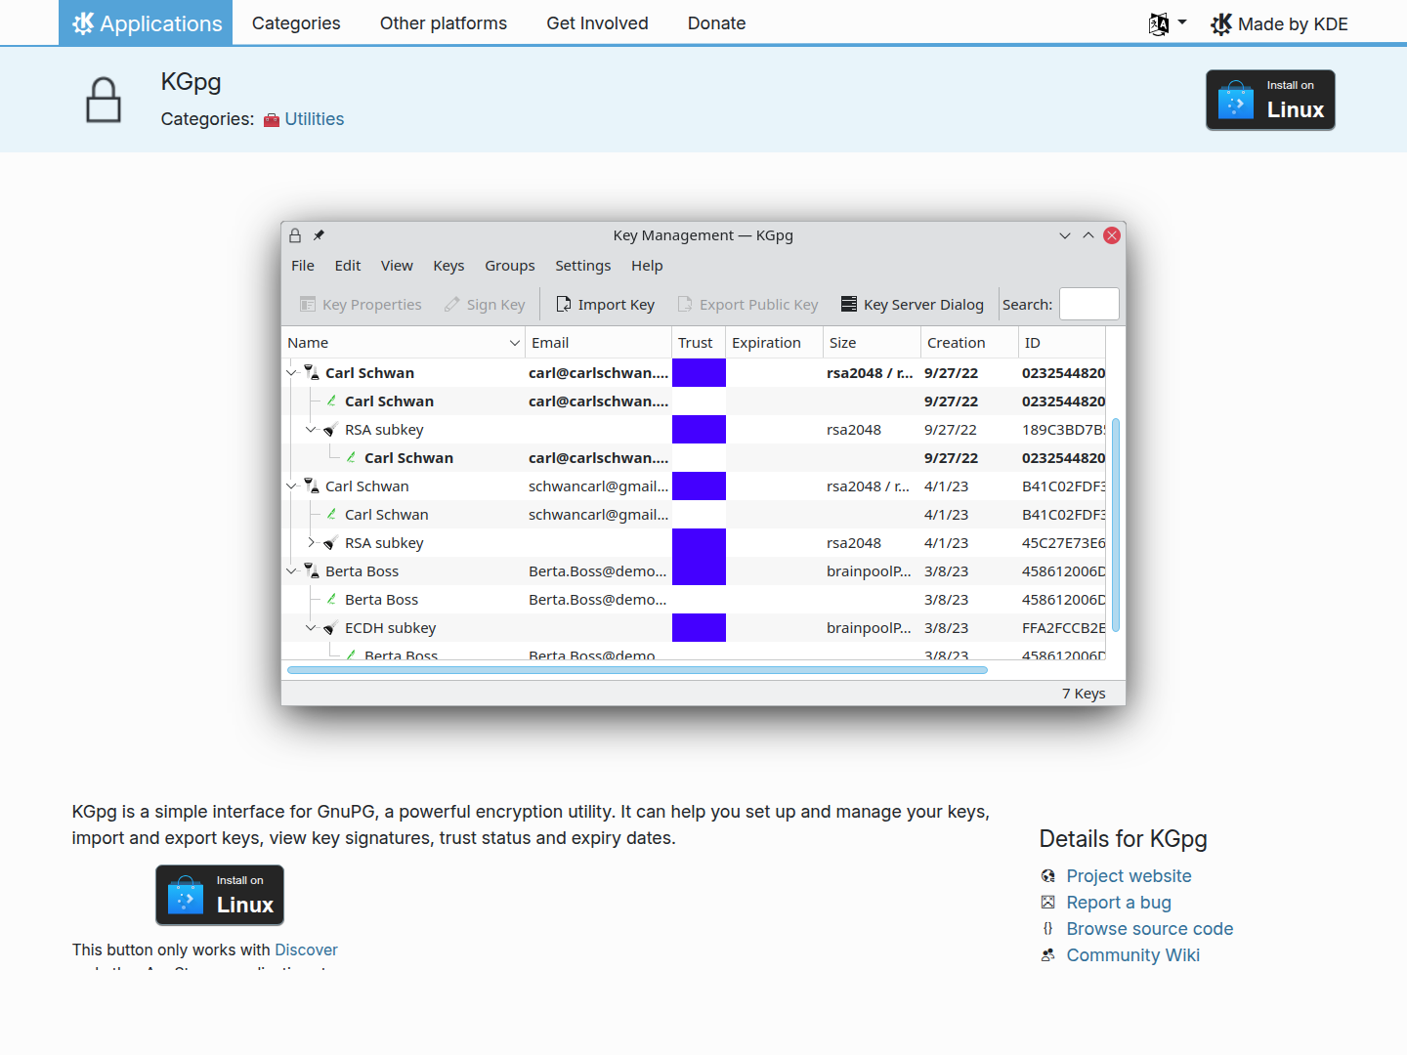Select the ID cell FFA2FCCB2E
Image resolution: width=1407 pixels, height=1055 pixels.
tap(1063, 628)
